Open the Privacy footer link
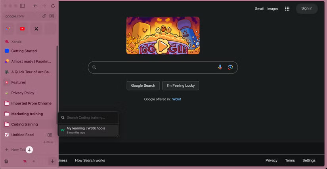The height and width of the screenshot is (169, 327). pos(272,160)
